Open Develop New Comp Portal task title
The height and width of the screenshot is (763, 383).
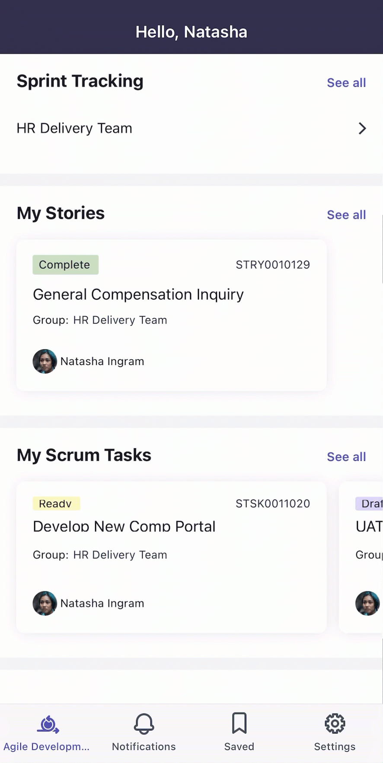pyautogui.click(x=124, y=527)
